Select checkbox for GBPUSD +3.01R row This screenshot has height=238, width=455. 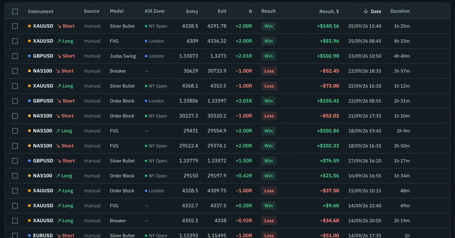coord(15,101)
